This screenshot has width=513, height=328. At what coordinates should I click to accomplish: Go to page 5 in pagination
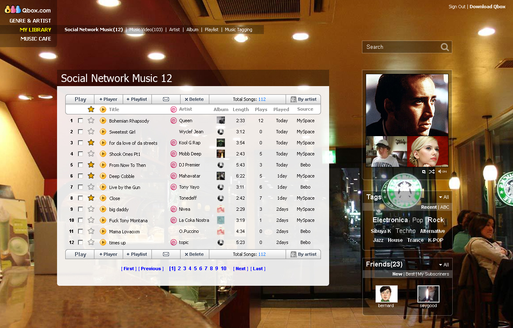(x=195, y=269)
